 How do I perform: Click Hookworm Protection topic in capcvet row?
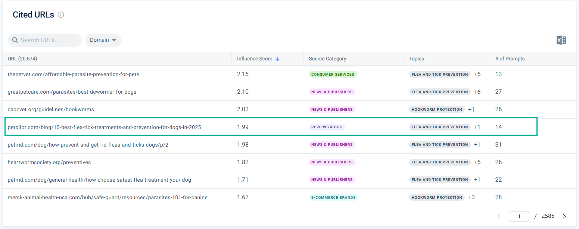point(437,109)
